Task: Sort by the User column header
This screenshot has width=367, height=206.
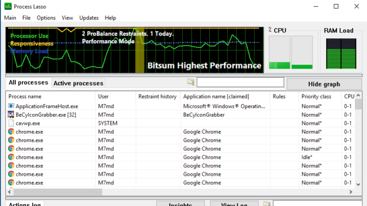Action: pyautogui.click(x=116, y=97)
